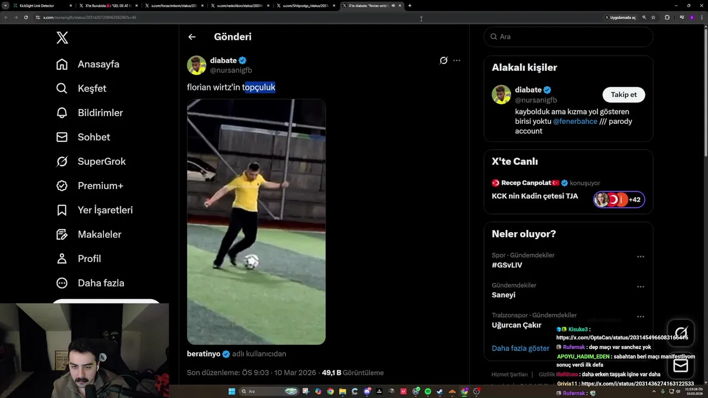The width and height of the screenshot is (708, 398).
Task: Switch to the x.com/Shitpostgs_ tab
Action: point(305,6)
